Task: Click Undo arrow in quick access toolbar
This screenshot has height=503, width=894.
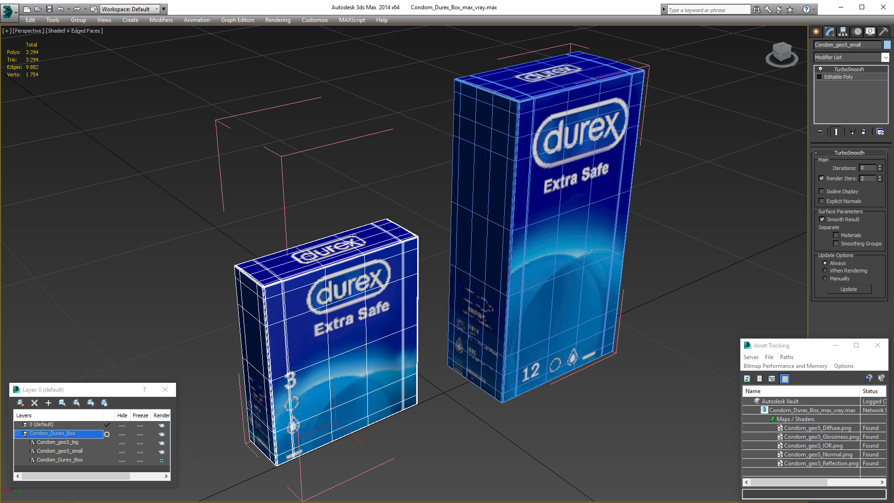Action: pyautogui.click(x=61, y=9)
